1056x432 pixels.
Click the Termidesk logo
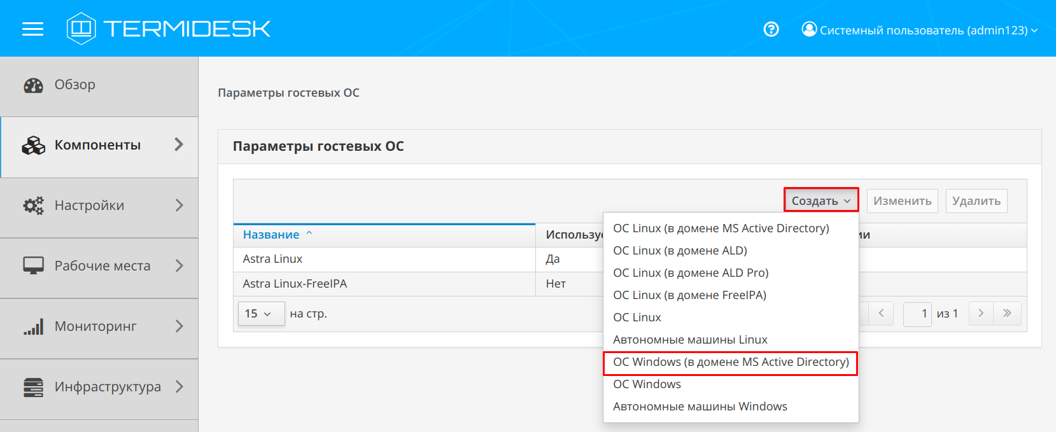169,29
